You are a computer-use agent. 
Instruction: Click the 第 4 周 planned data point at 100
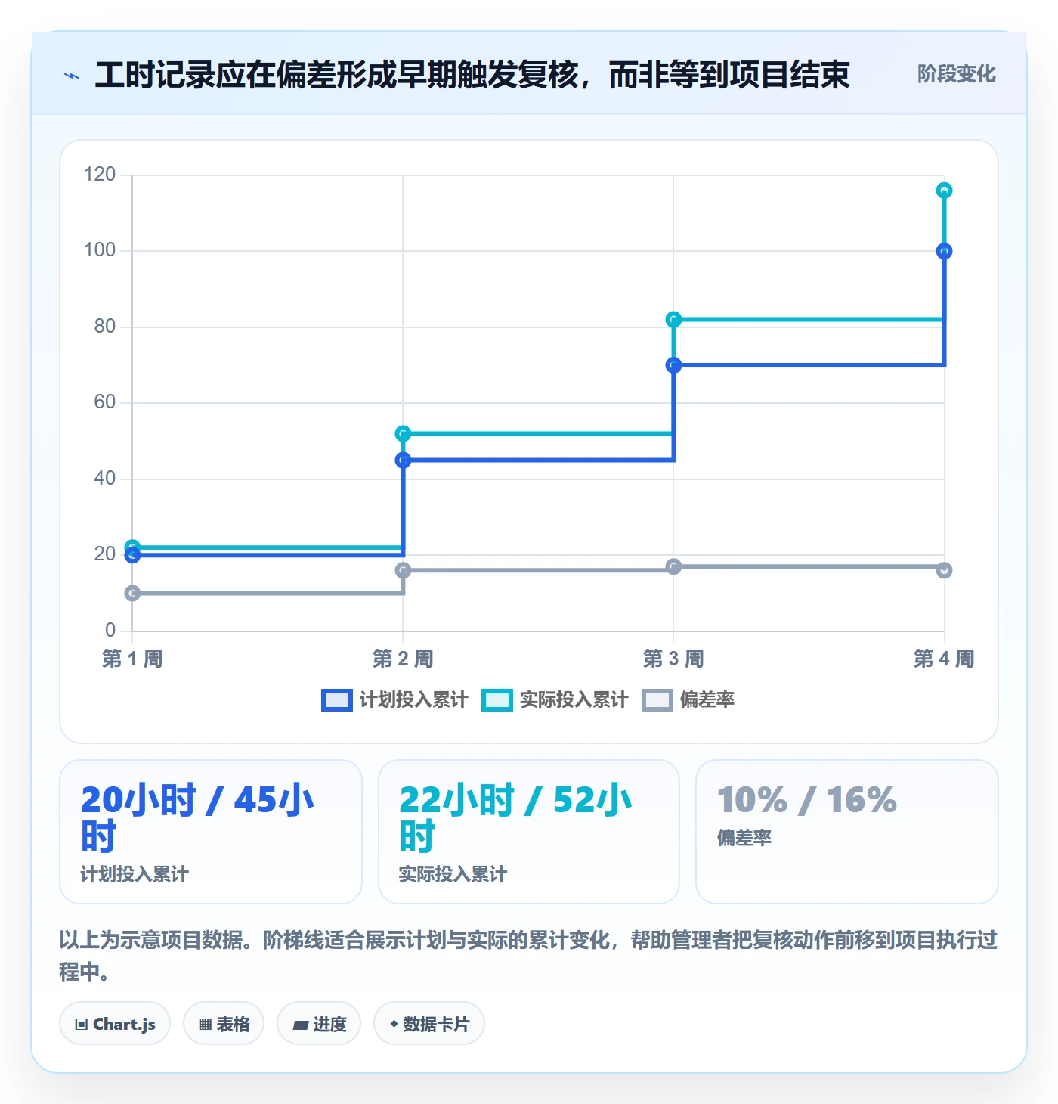tap(944, 251)
